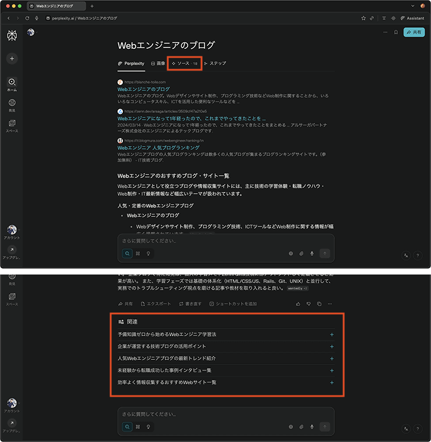Expand the tab list chevron in the tab bar

coord(413,6)
